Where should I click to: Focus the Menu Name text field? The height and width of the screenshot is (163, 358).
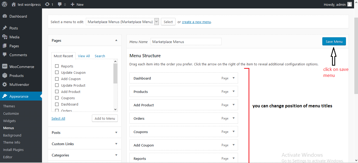[186, 42]
